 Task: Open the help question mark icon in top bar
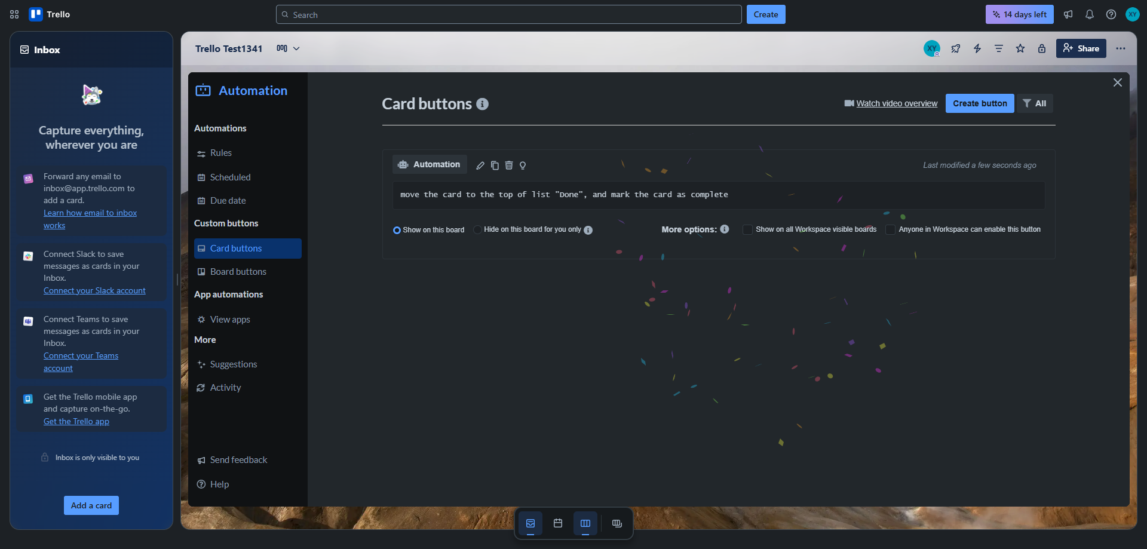pos(1111,14)
